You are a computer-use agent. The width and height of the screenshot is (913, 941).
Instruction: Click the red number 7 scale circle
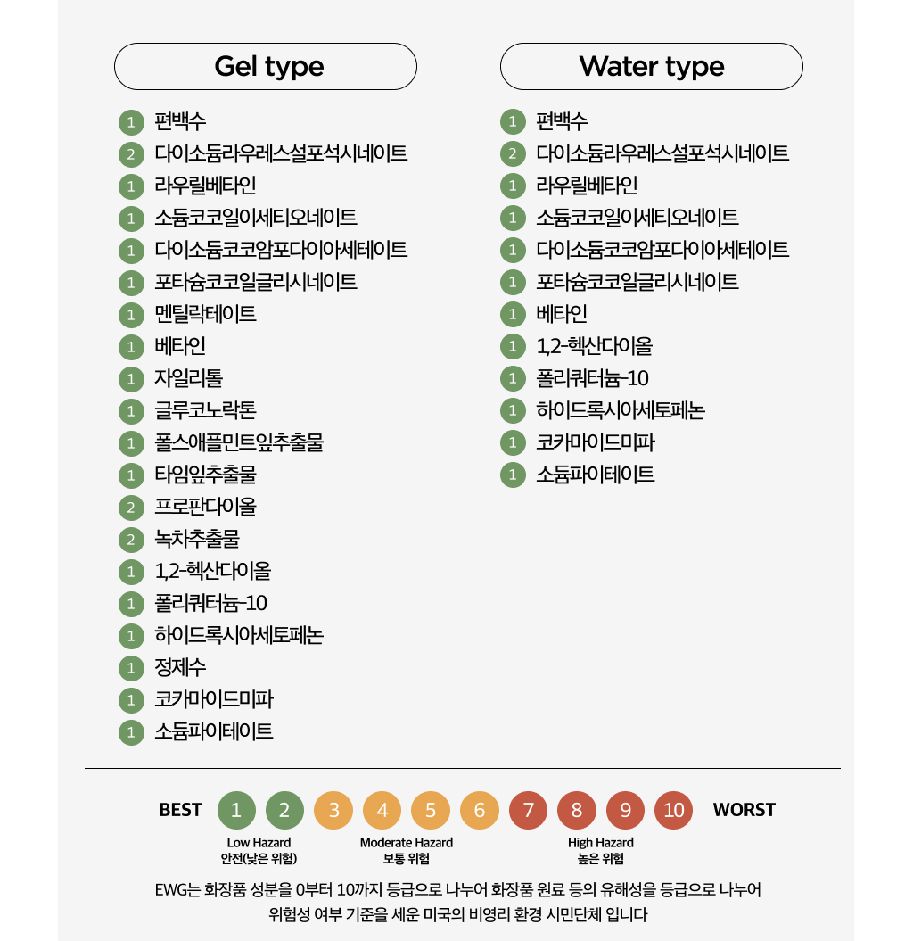point(528,810)
